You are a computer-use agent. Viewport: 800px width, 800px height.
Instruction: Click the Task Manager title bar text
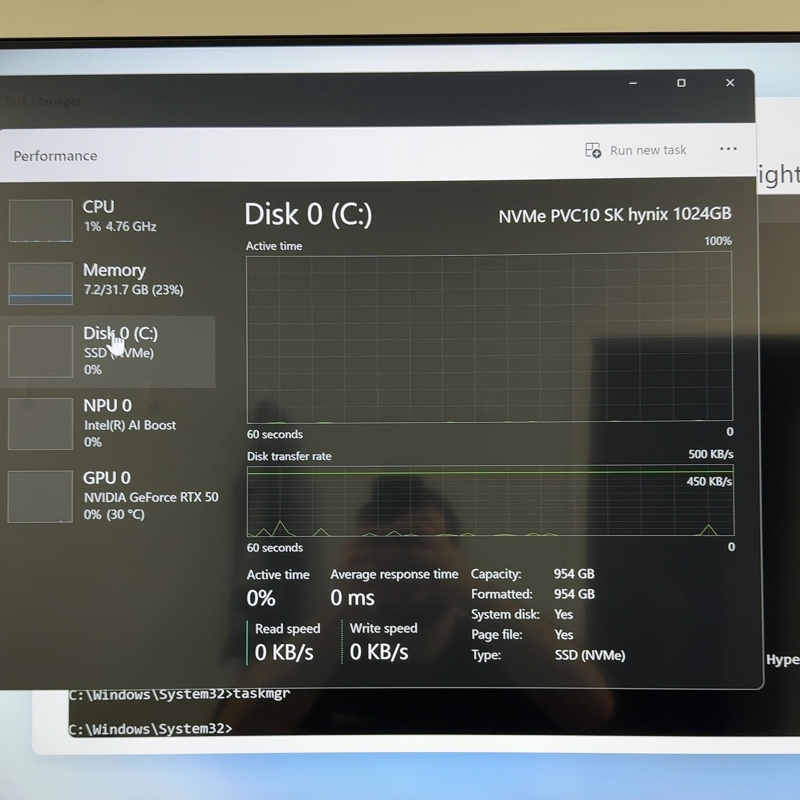pyautogui.click(x=43, y=101)
